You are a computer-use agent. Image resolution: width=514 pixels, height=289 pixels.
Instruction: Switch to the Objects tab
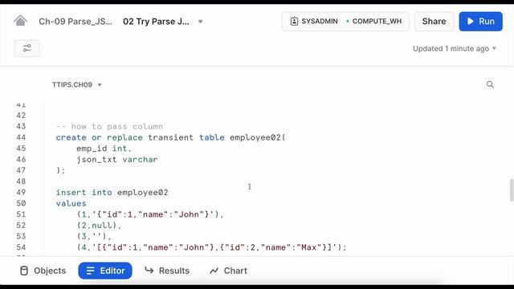point(43,271)
